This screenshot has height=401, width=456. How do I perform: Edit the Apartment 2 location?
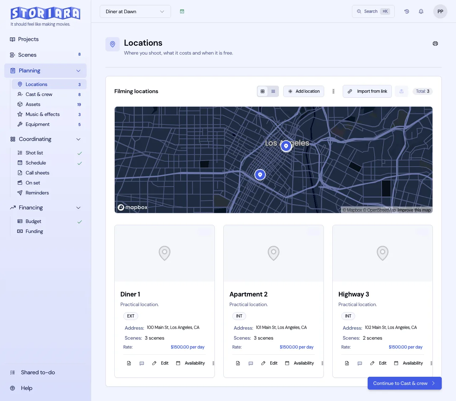tap(269, 363)
